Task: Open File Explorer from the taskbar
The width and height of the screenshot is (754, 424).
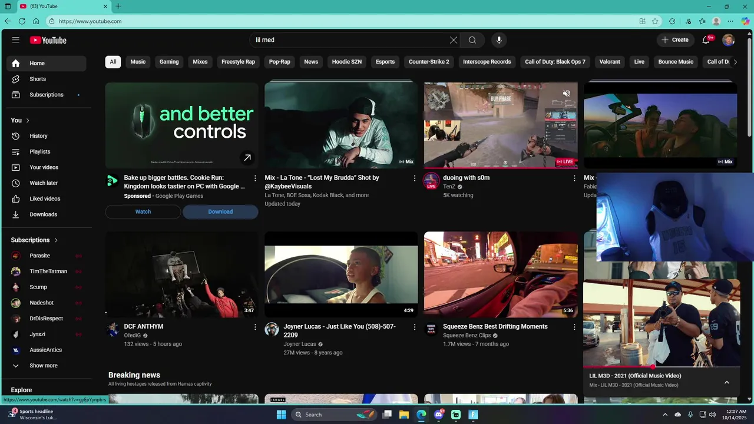Action: (x=404, y=415)
